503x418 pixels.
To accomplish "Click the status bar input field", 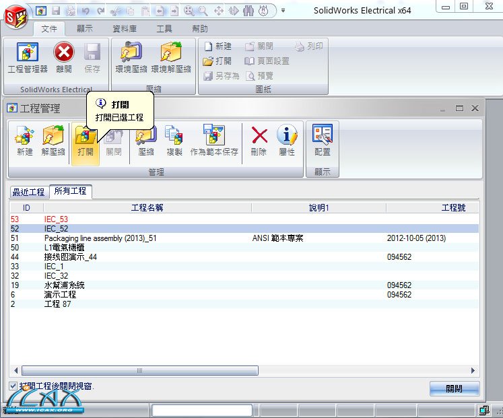I will click(x=202, y=411).
